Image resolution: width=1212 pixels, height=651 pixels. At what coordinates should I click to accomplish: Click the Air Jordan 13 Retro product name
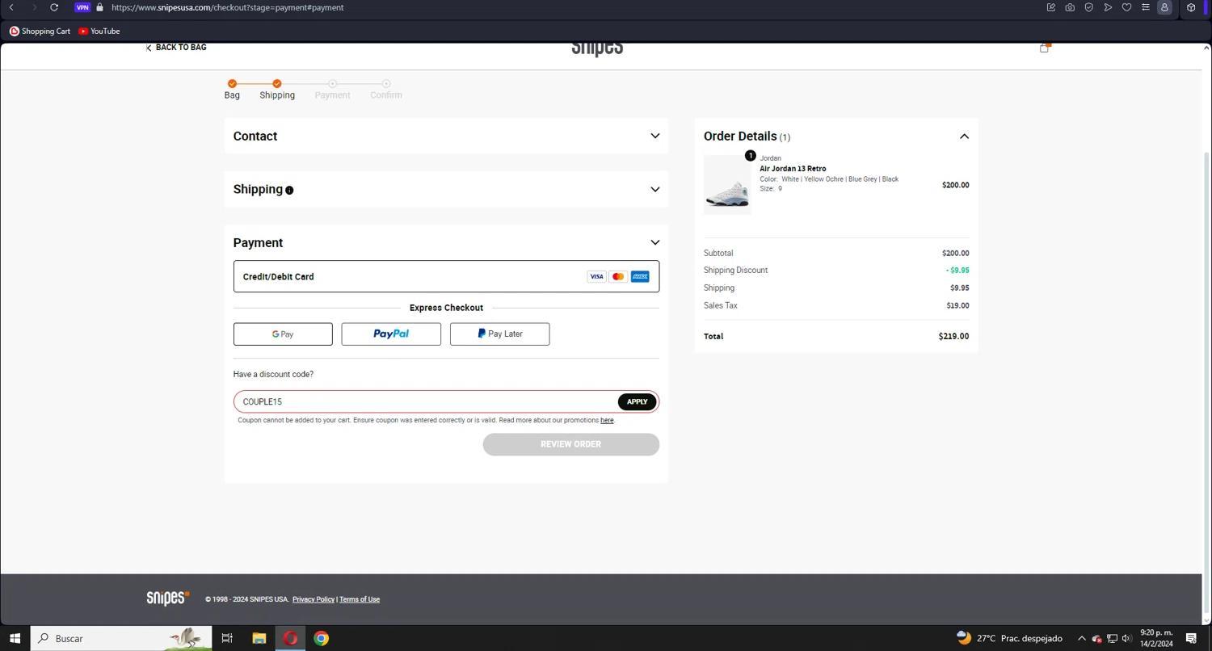(793, 169)
